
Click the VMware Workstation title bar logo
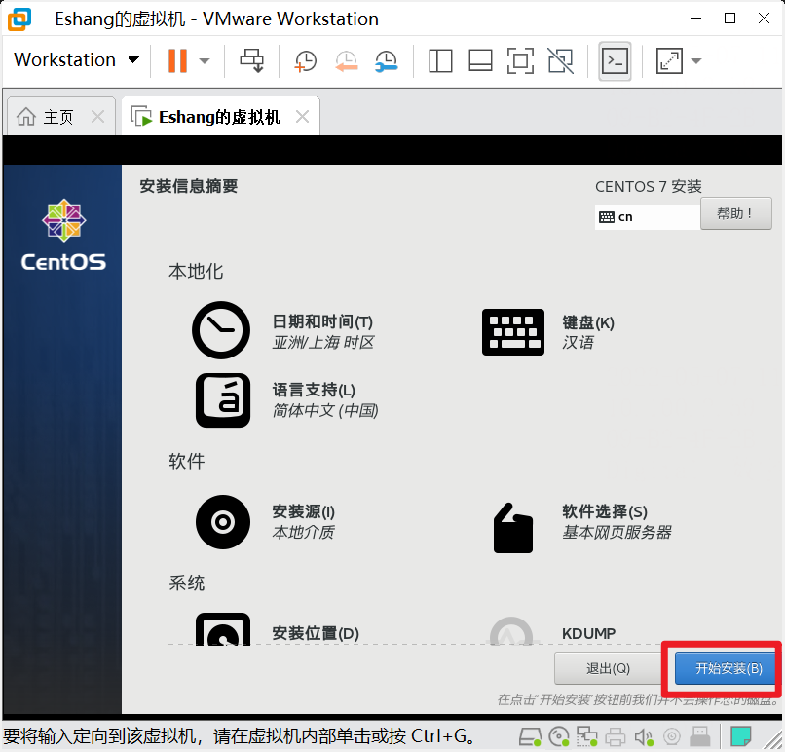pyautogui.click(x=19, y=19)
